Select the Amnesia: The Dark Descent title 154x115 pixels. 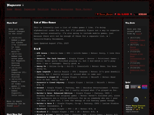click(x=51, y=58)
